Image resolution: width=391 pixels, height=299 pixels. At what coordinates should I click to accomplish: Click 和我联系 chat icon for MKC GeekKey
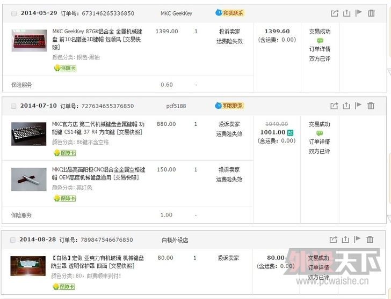229,13
